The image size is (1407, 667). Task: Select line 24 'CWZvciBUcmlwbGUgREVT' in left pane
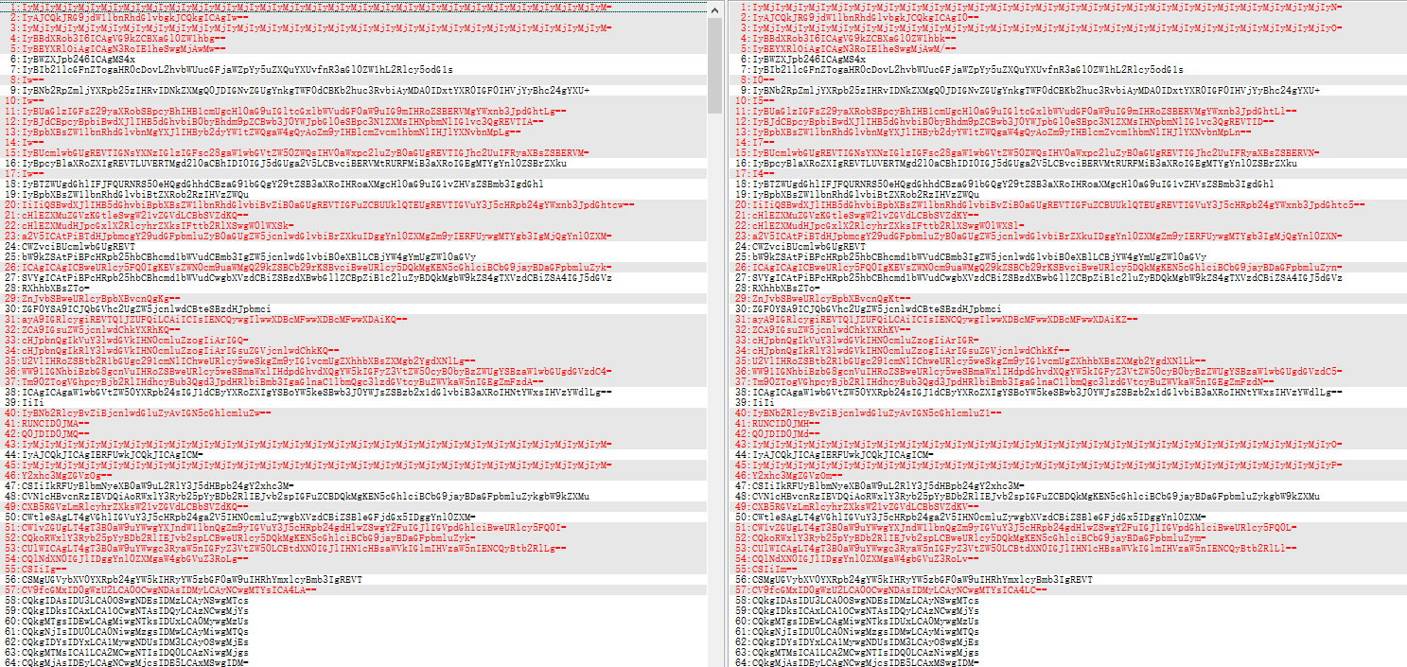point(79,246)
